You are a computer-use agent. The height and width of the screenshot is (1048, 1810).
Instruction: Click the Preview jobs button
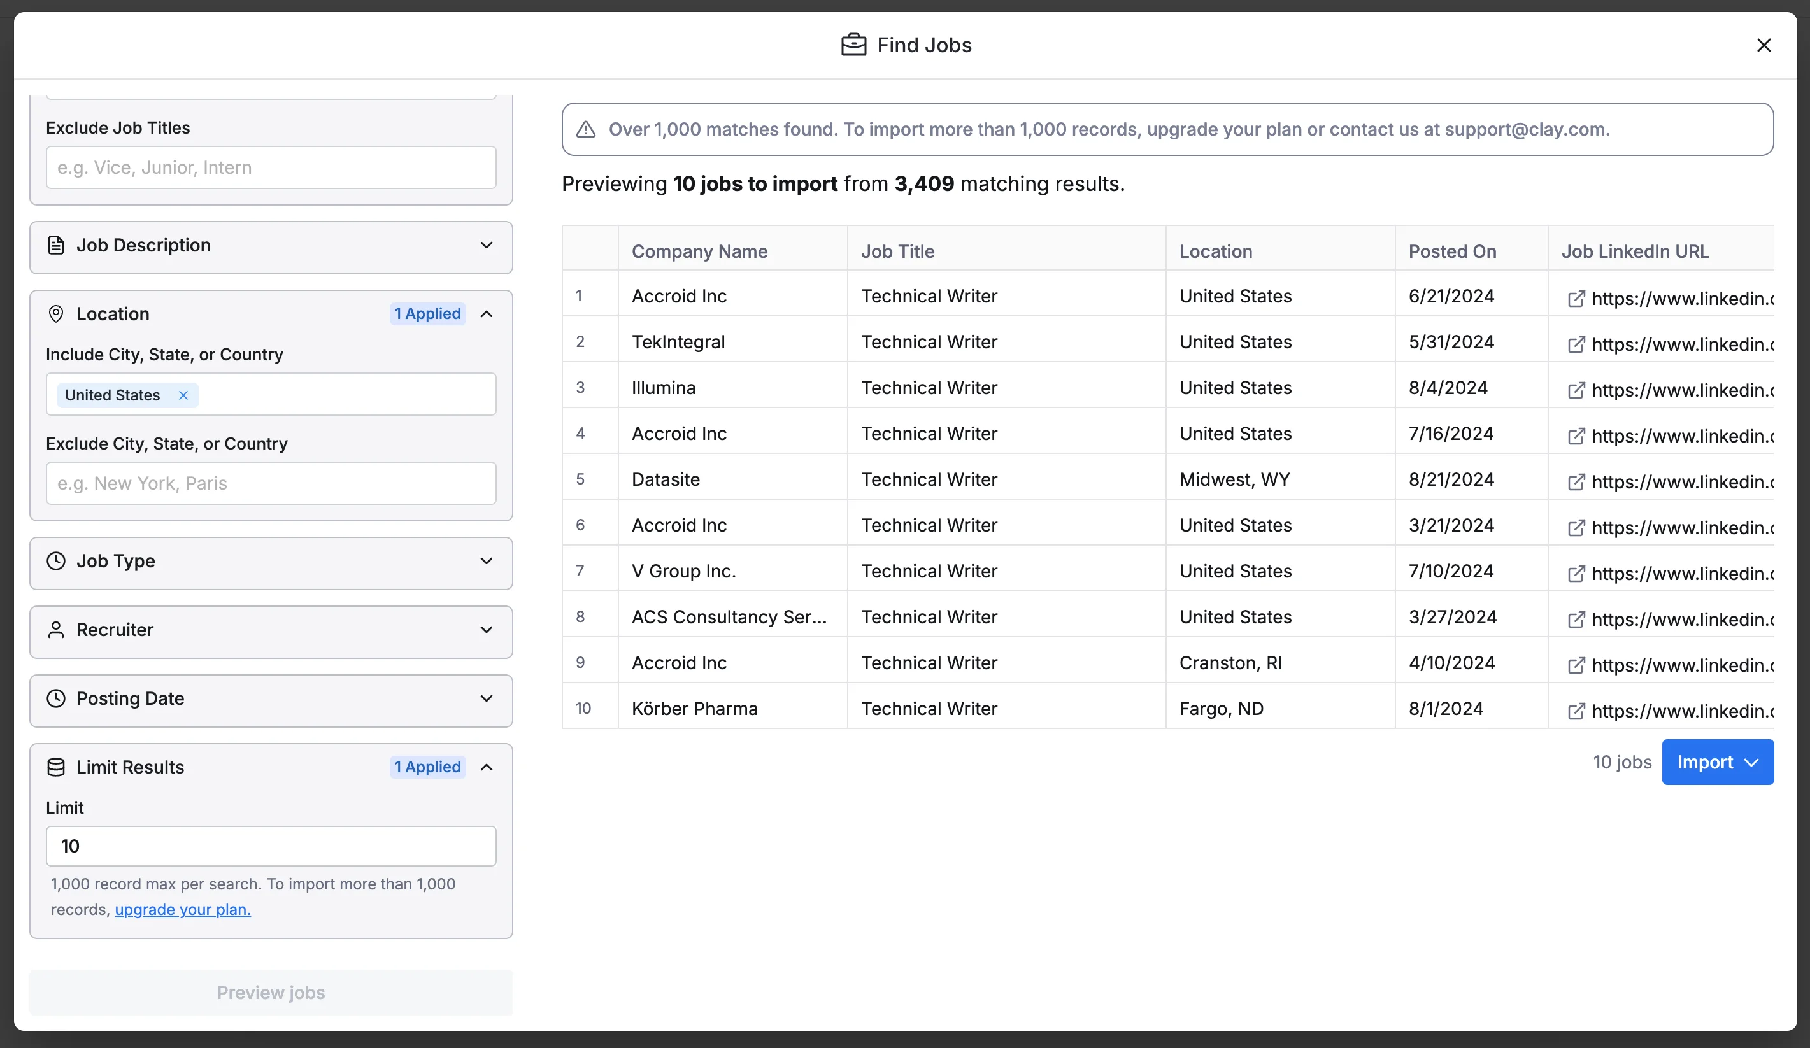point(271,993)
